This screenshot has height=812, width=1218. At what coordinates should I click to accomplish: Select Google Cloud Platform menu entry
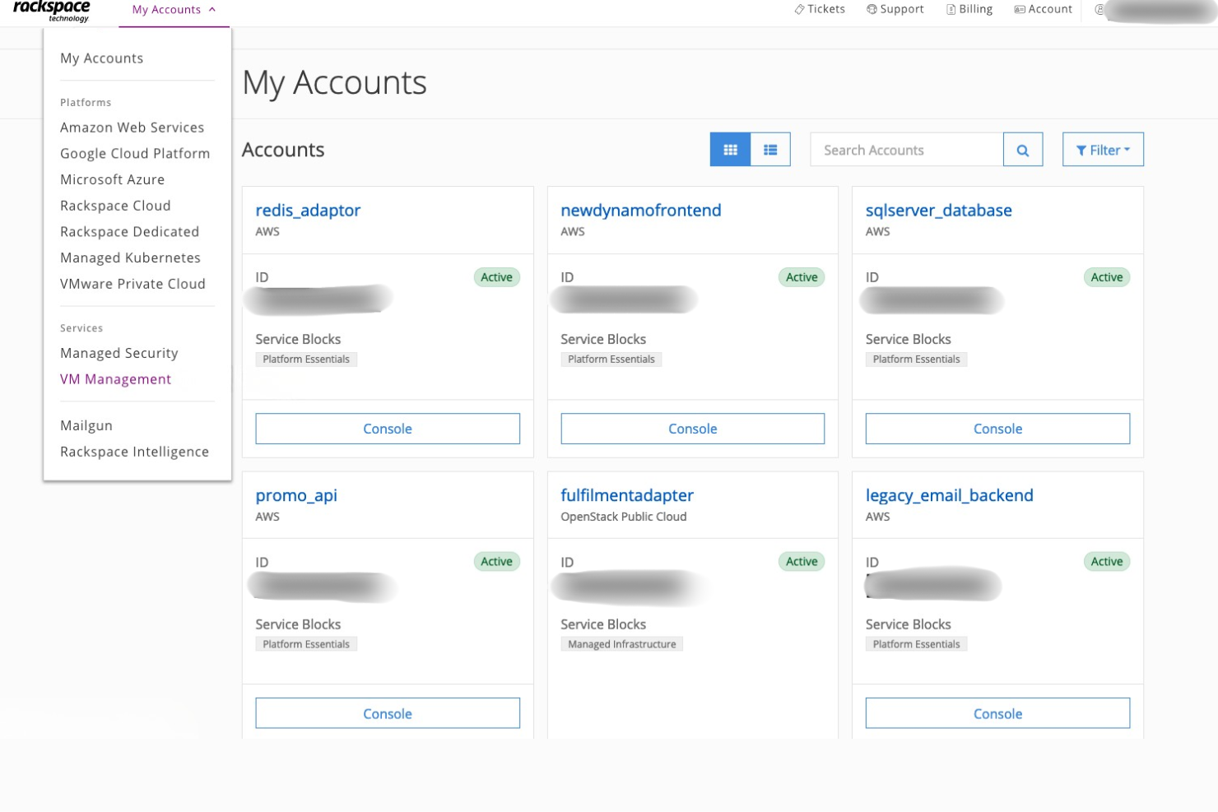tap(134, 154)
